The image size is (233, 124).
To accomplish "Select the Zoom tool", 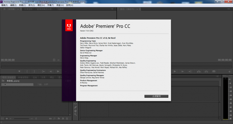I will 75,115.
